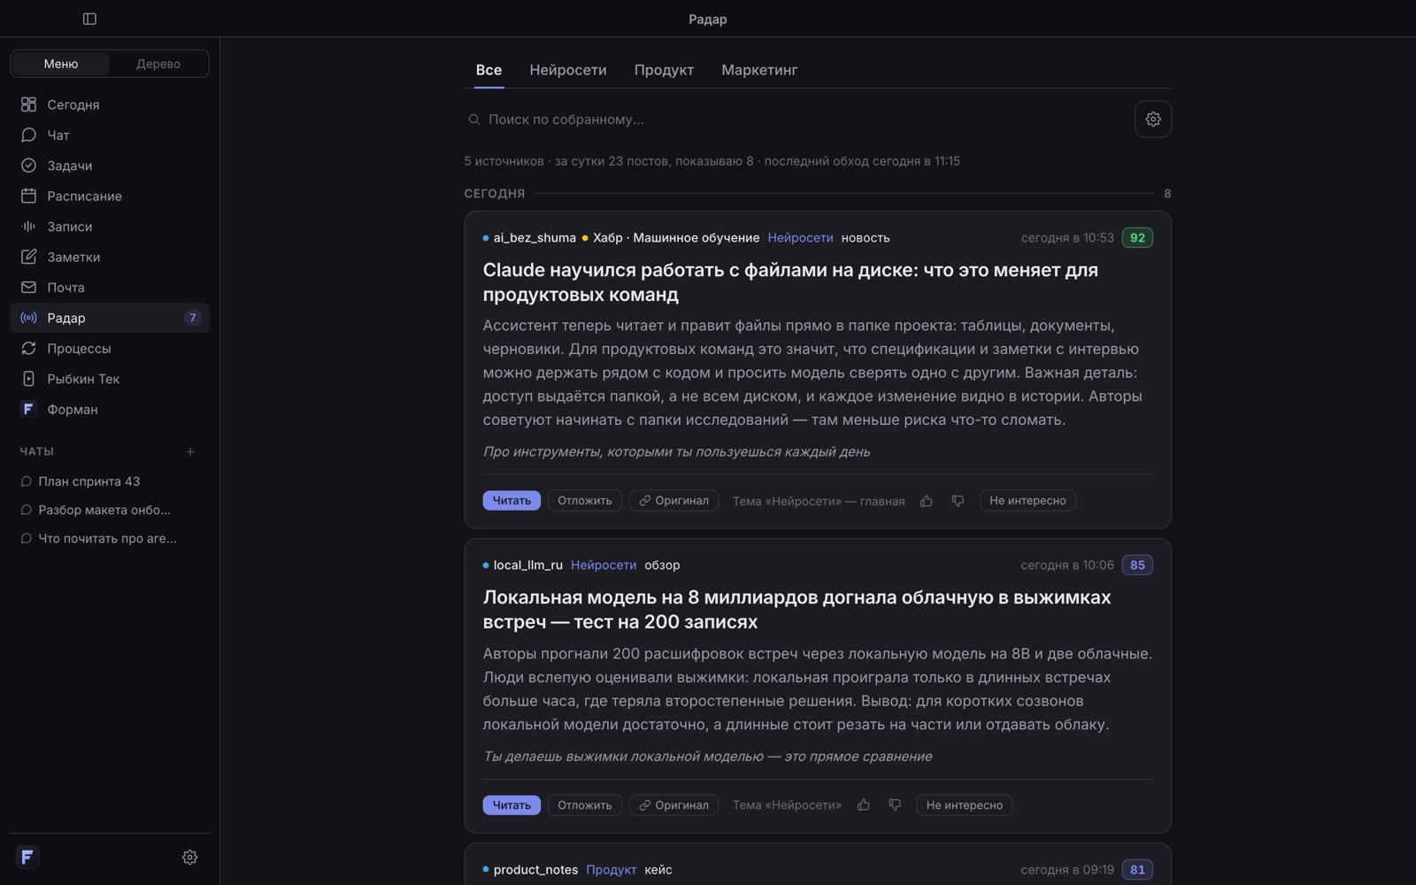
Task: Select Радар in the sidebar
Action: [109, 318]
